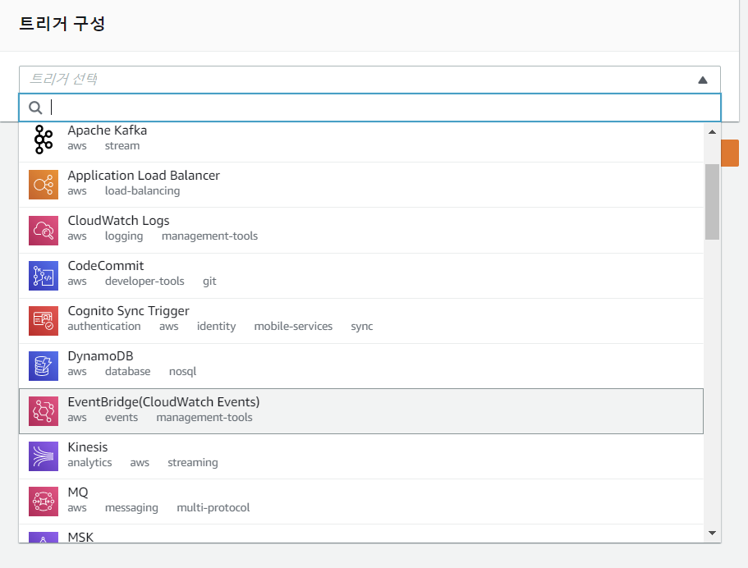
Task: Click 'analytics' tag under Kinesis
Action: (x=89, y=463)
